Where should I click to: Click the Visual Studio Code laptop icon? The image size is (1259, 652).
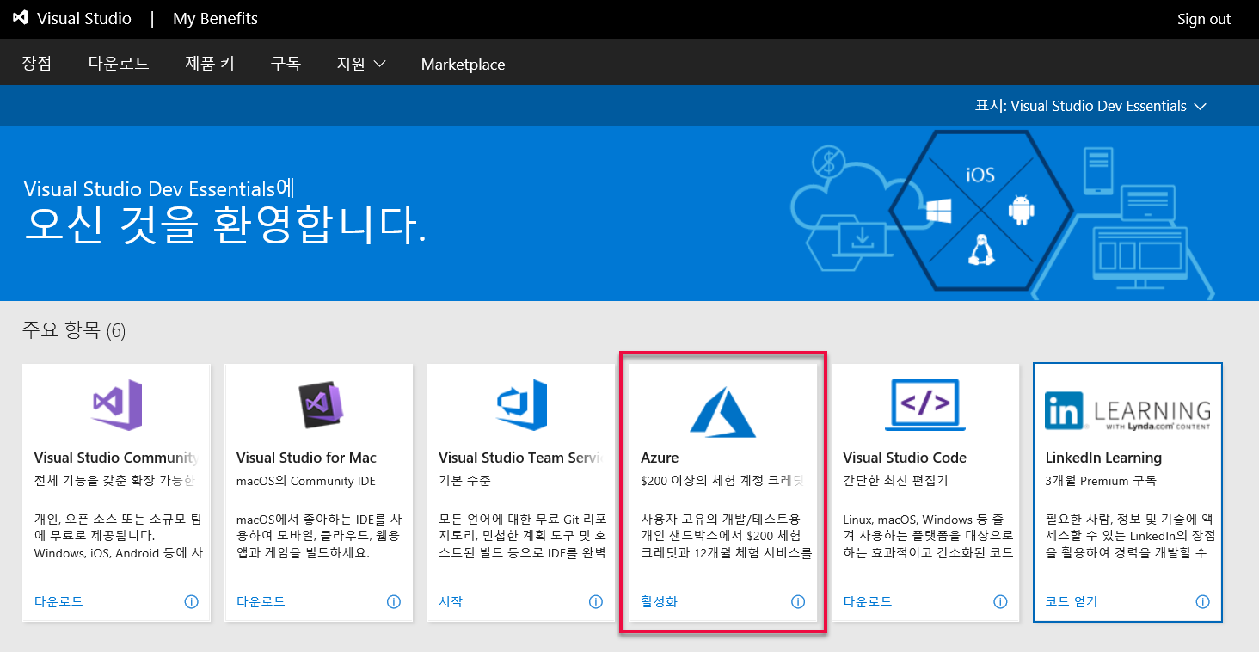(x=925, y=404)
